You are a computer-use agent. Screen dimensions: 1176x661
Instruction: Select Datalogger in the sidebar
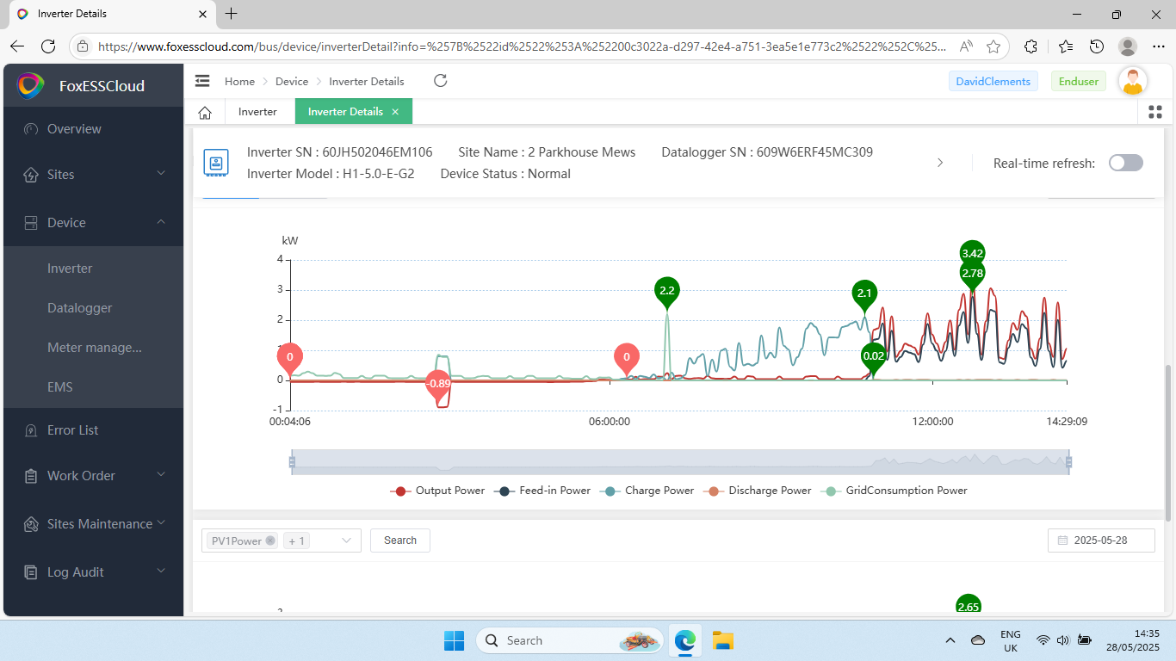(79, 308)
